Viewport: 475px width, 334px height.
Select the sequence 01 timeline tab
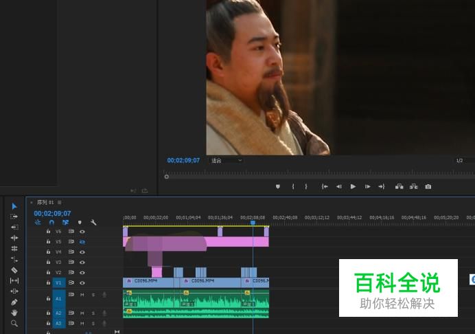pyautogui.click(x=45, y=202)
